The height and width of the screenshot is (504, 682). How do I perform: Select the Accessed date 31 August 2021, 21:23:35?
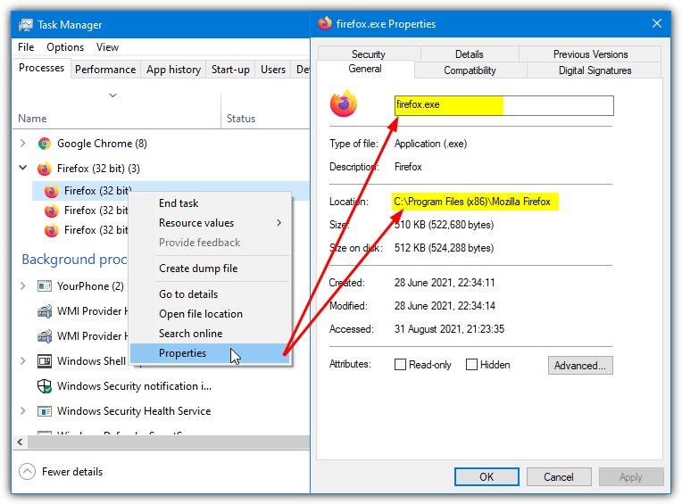pyautogui.click(x=449, y=329)
